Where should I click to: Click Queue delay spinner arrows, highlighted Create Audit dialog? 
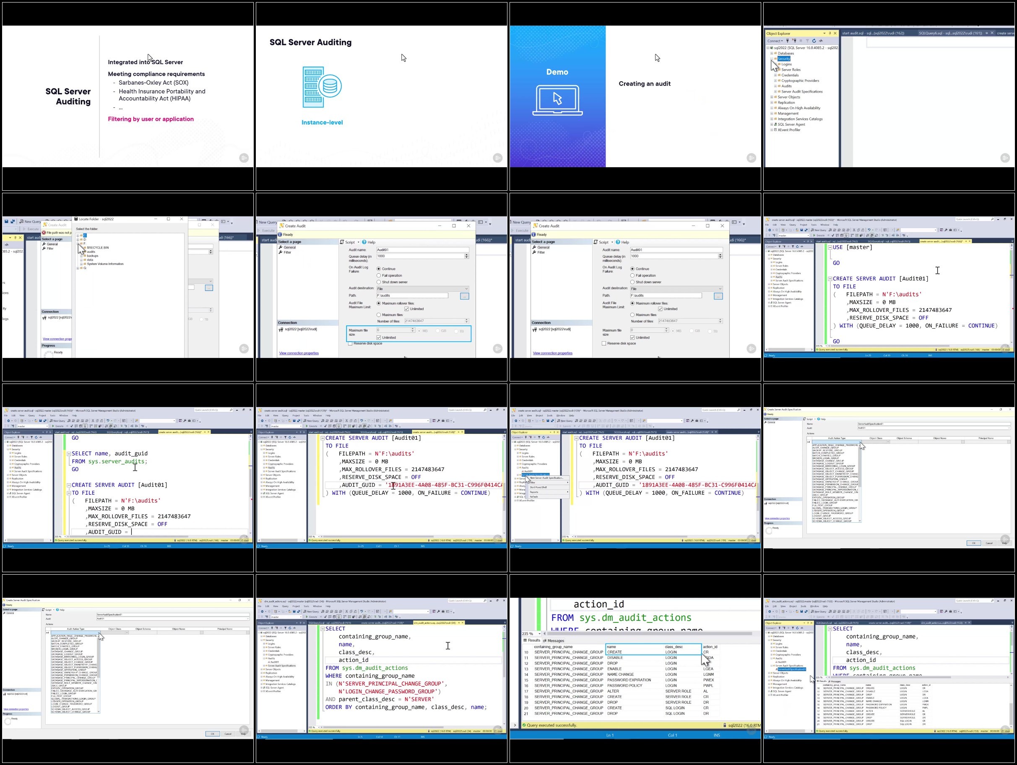[467, 256]
